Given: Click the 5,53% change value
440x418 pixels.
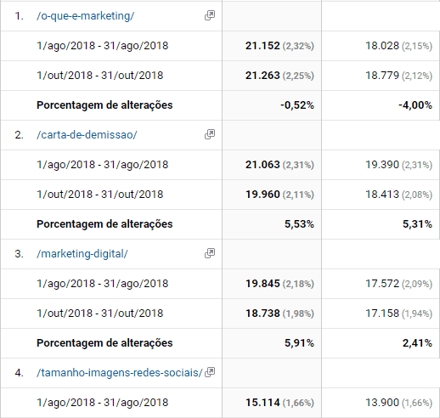Looking at the screenshot, I should click(299, 224).
